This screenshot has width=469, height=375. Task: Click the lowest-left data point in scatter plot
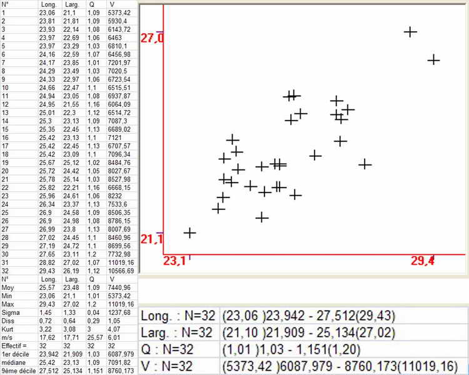tap(189, 232)
